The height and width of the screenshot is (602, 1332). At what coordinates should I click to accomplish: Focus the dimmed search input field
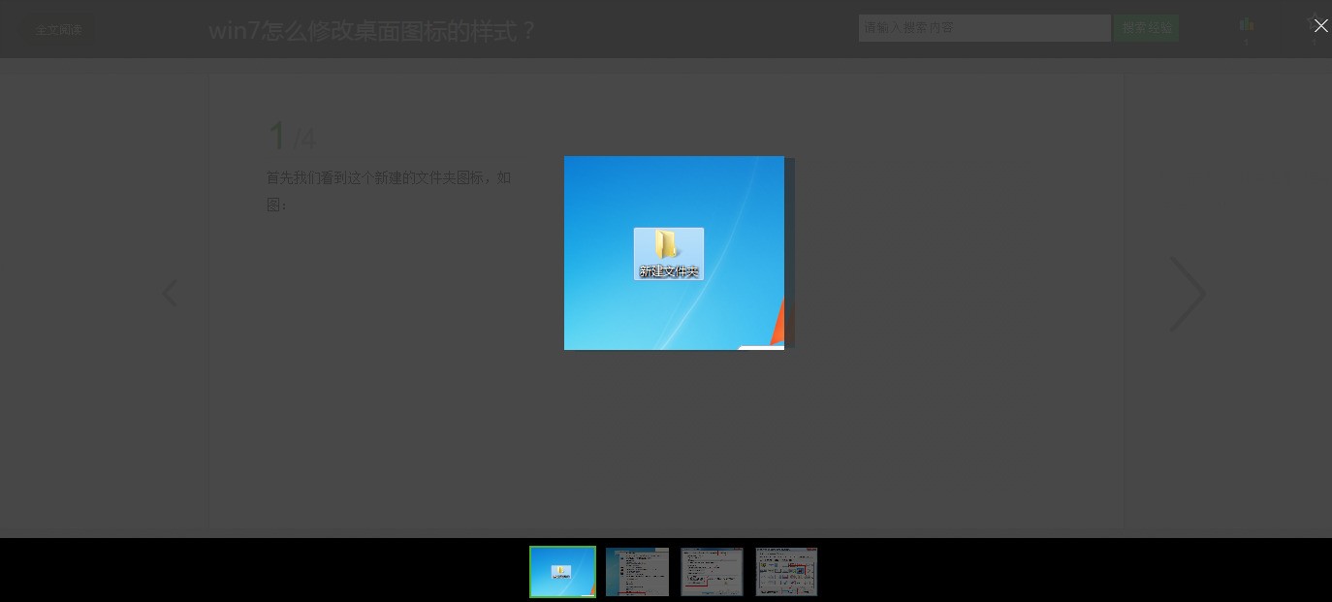point(984,28)
